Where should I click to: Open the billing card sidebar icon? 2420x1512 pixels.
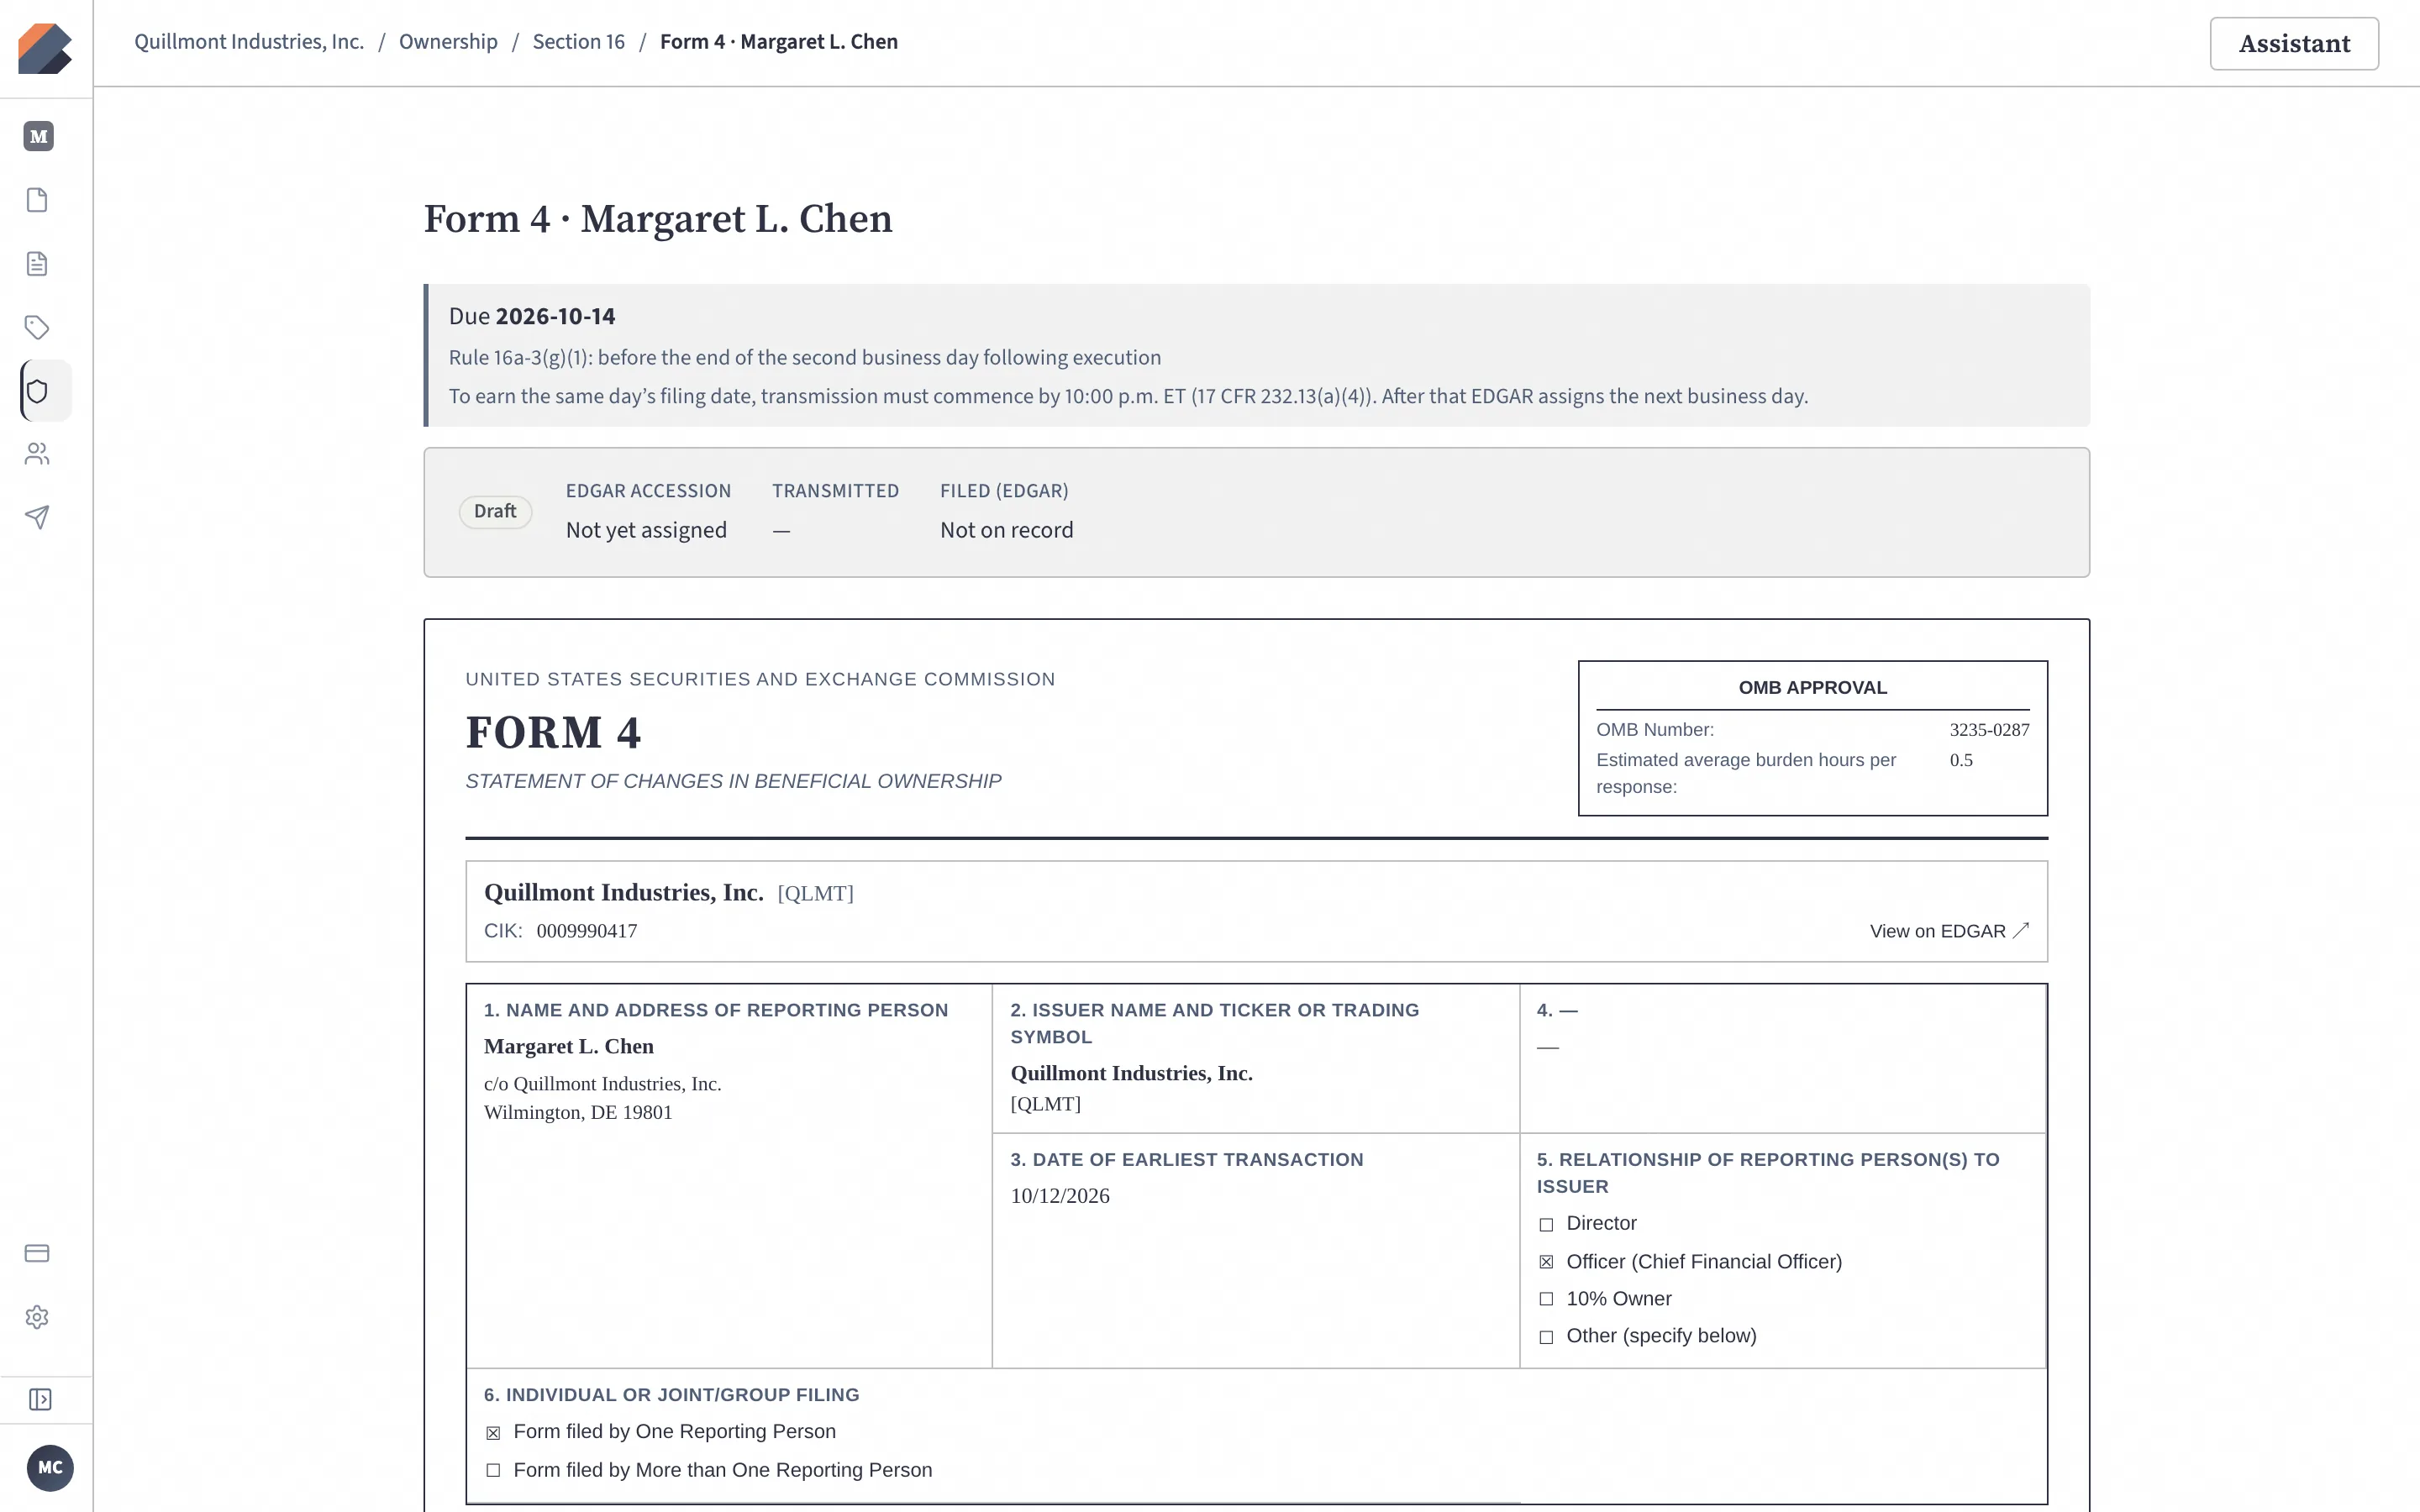(x=37, y=1253)
